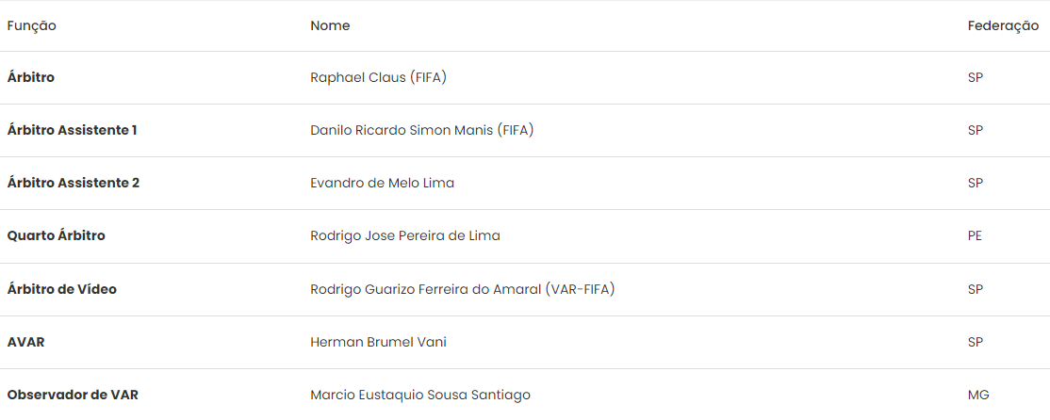Click the Federação column header
Viewport: 1050px width, 420px height.
[1003, 26]
